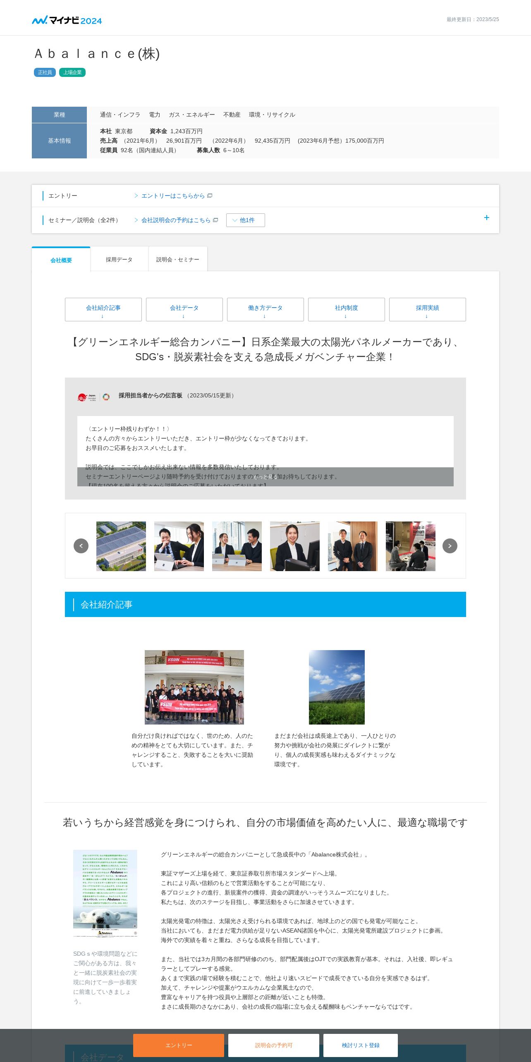Switch to the 採用データ tab

pyautogui.click(x=119, y=259)
